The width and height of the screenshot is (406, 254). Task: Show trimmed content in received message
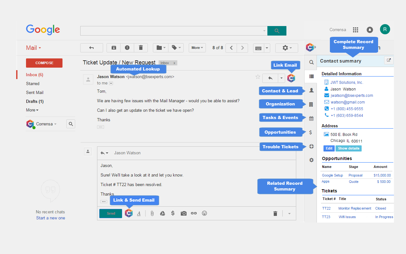(101, 127)
